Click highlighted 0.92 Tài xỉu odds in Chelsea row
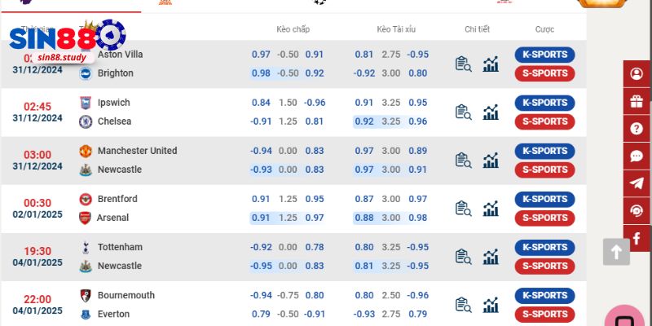The image size is (652, 326). [x=363, y=121]
